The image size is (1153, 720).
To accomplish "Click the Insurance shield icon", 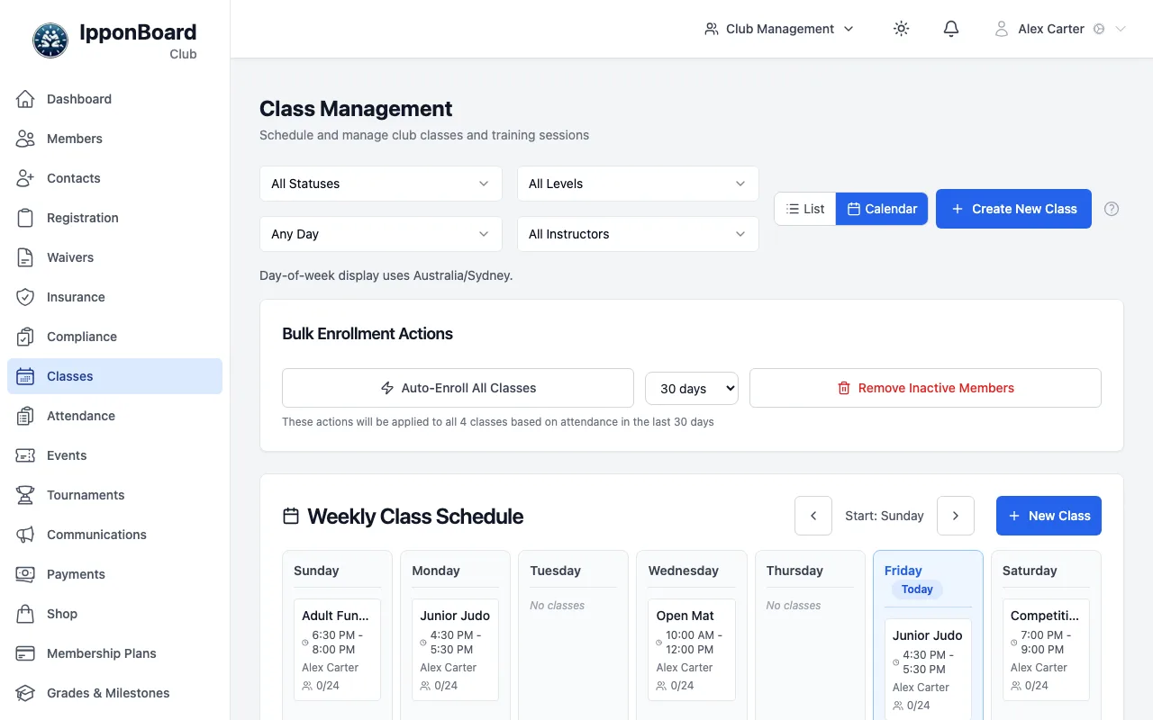I will [25, 297].
